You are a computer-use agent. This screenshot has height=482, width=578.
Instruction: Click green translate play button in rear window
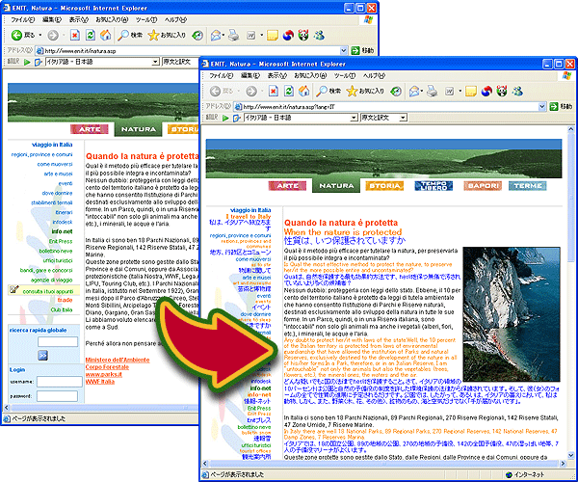point(27,62)
